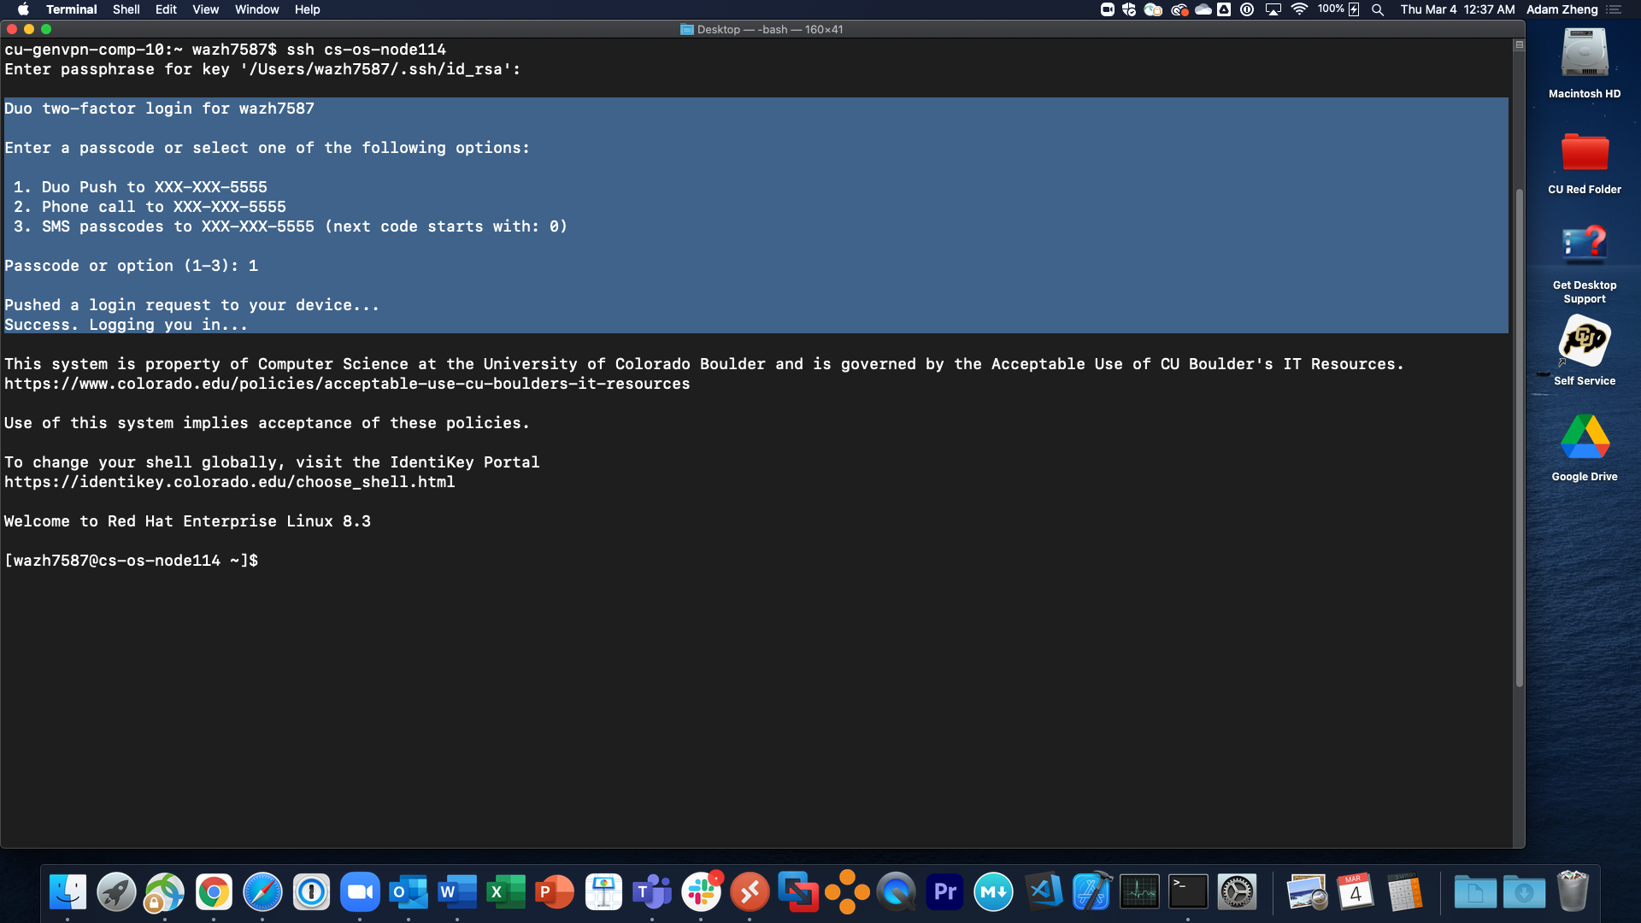Launch Visual Studio Code from Dock
This screenshot has width=1641, height=923.
pyautogui.click(x=1043, y=893)
